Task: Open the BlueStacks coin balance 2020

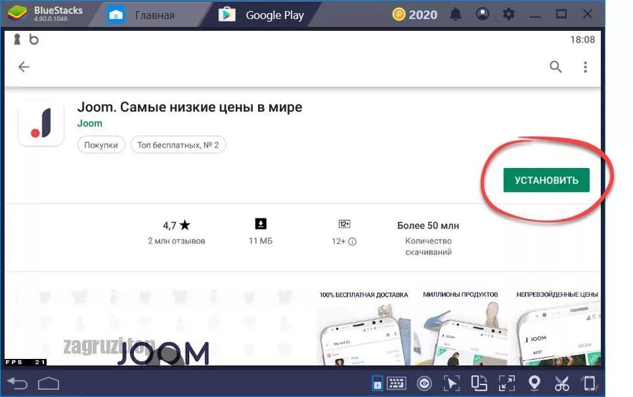Action: 415,15
